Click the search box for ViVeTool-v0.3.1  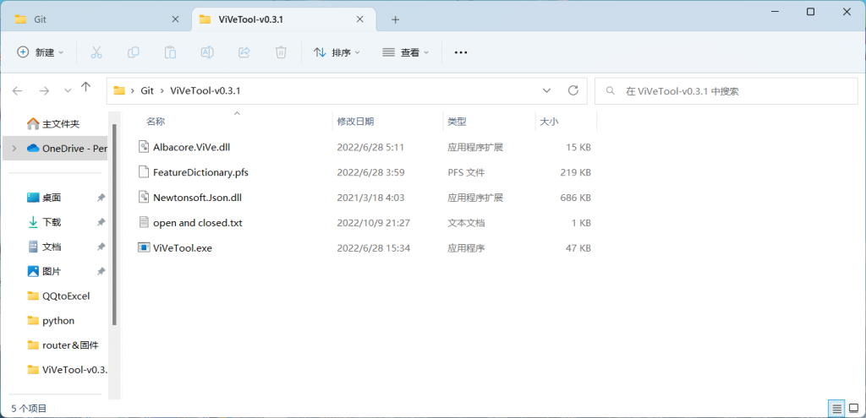click(726, 91)
